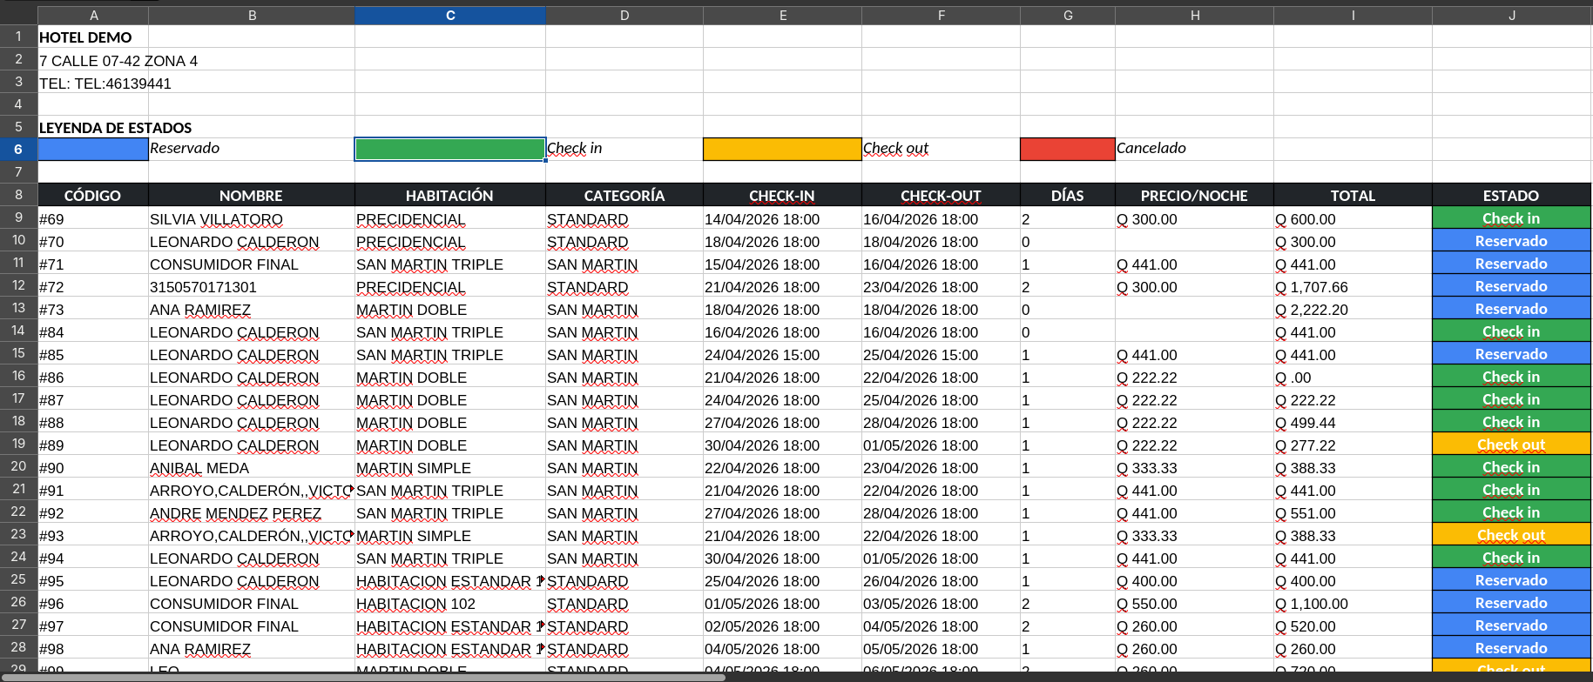Select price cell Q 400.00

pyautogui.click(x=1194, y=581)
